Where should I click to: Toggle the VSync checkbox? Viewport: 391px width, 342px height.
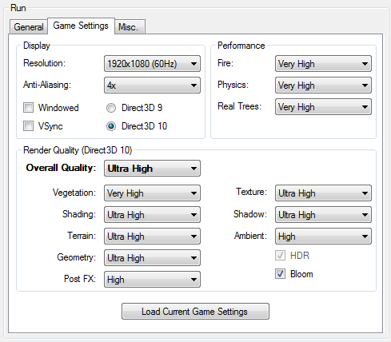(x=28, y=125)
